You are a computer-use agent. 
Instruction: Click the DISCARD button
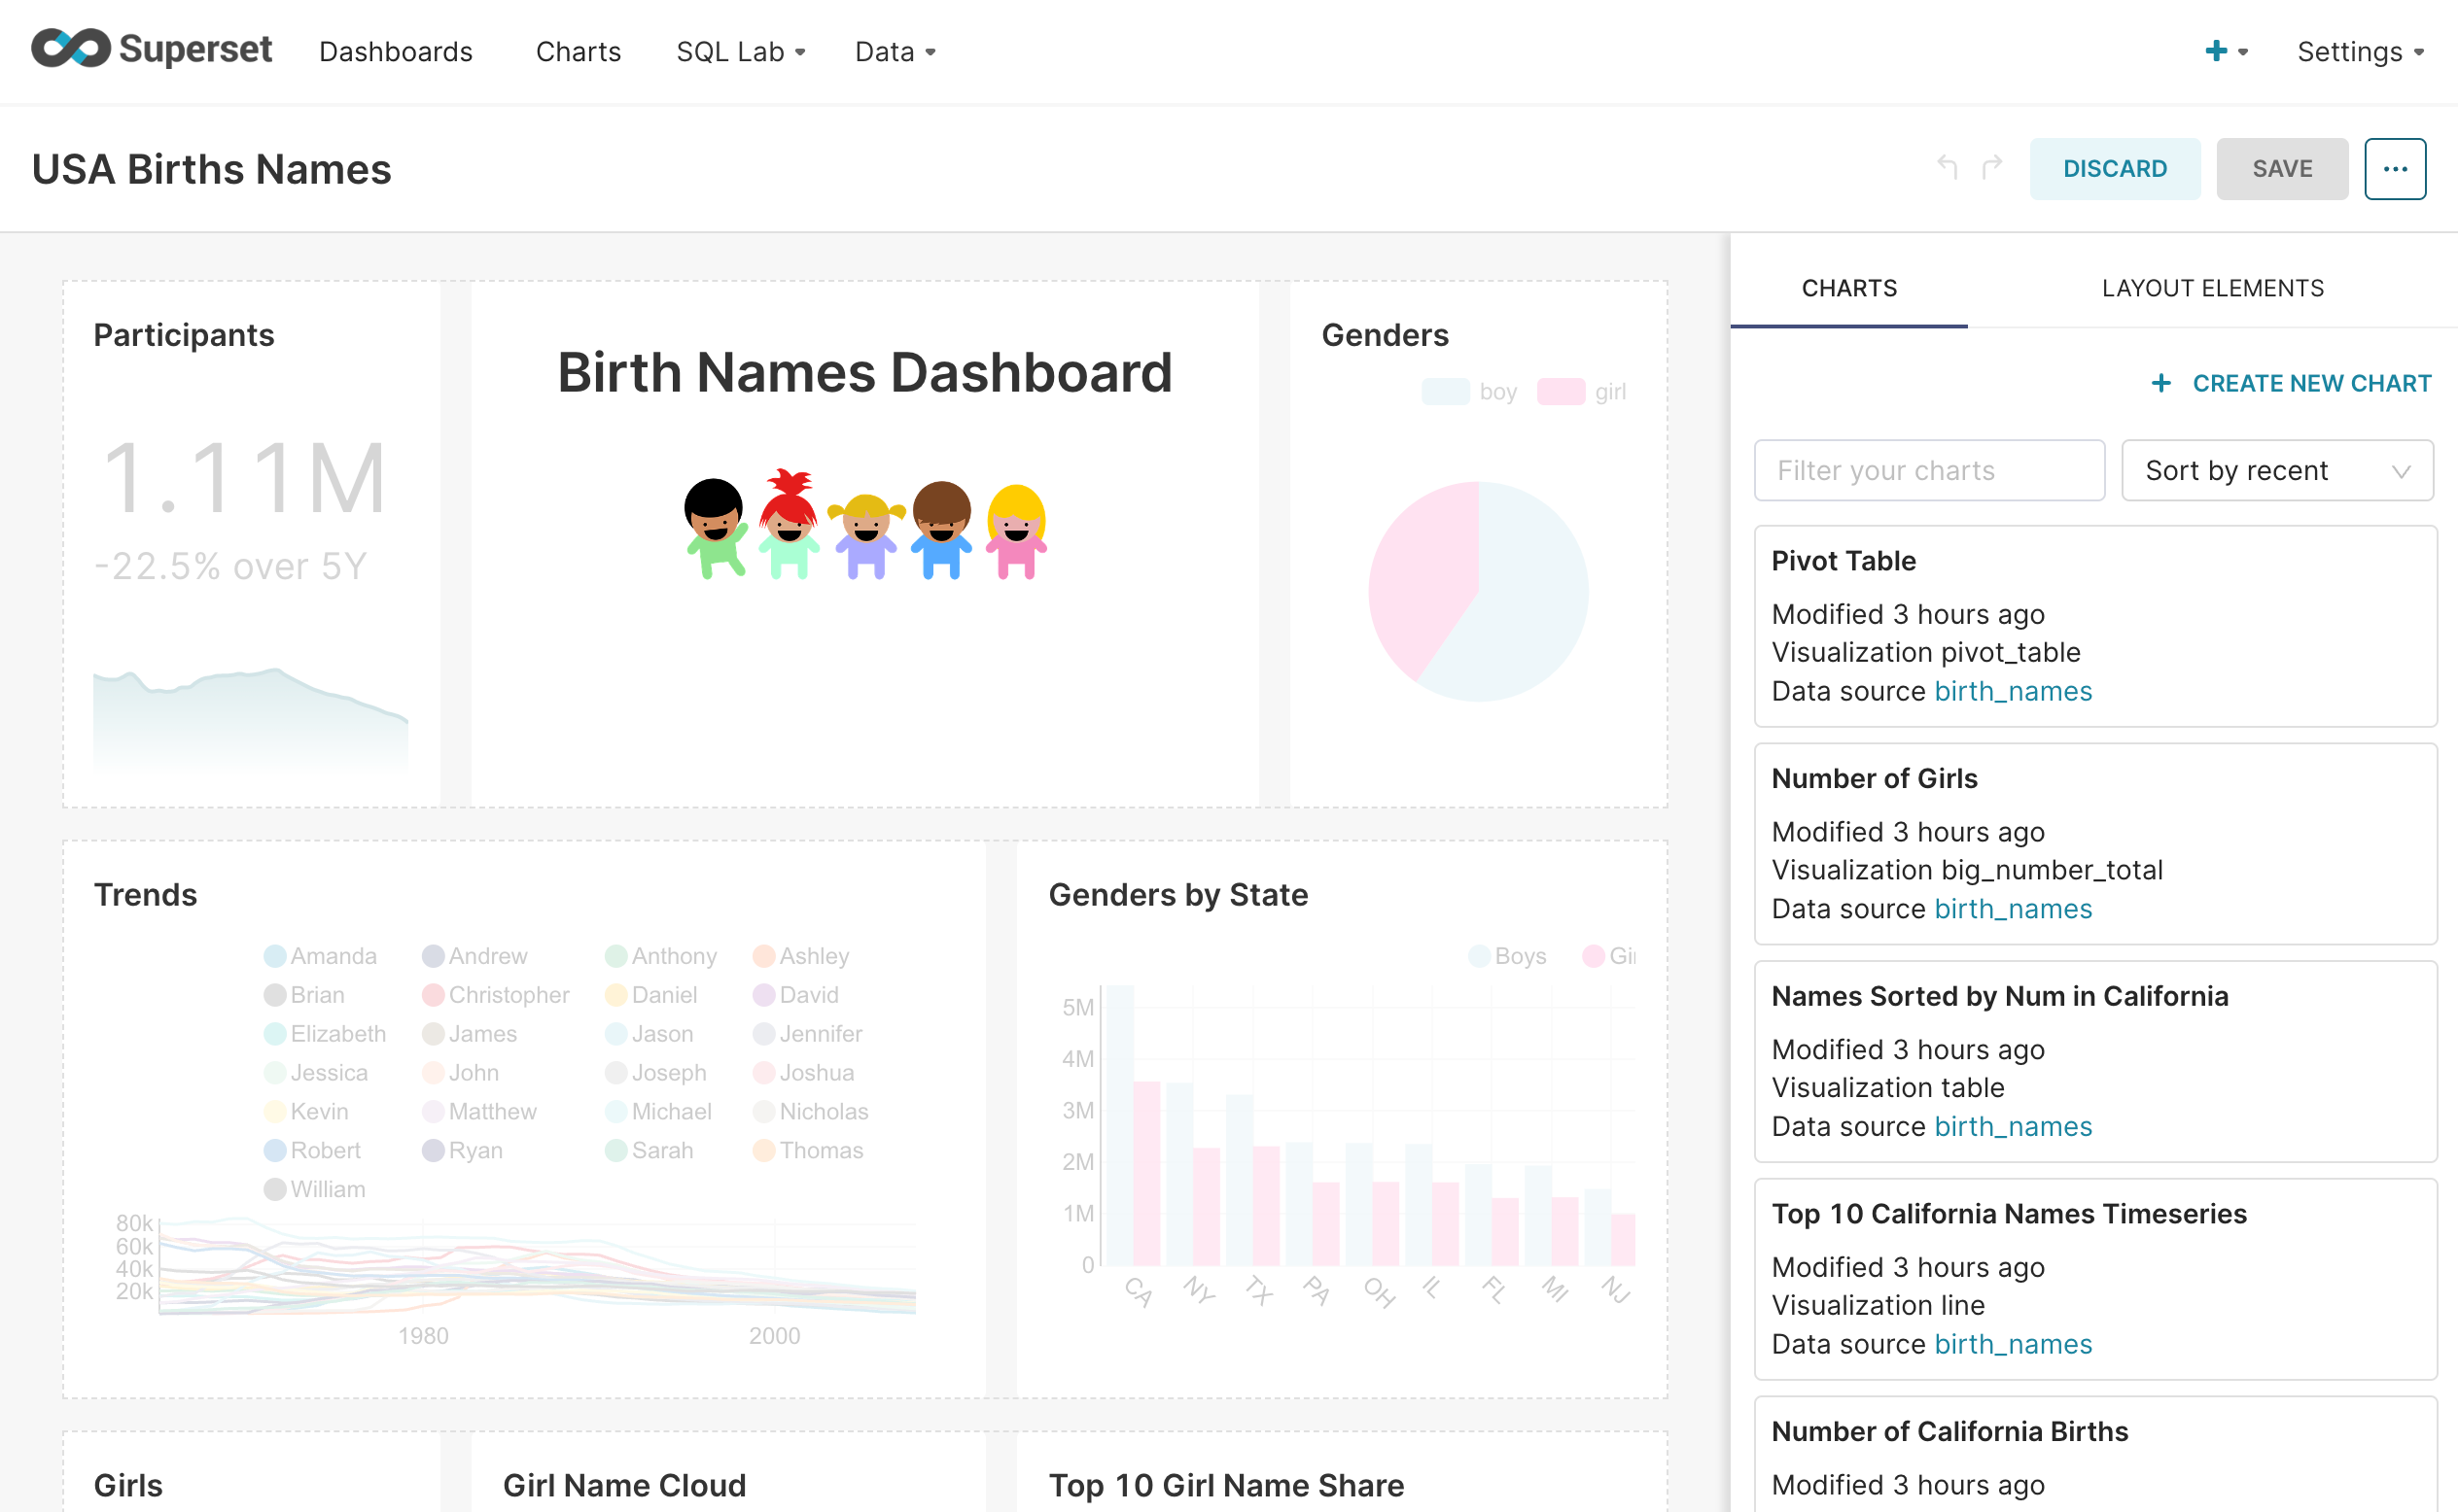coord(2115,168)
